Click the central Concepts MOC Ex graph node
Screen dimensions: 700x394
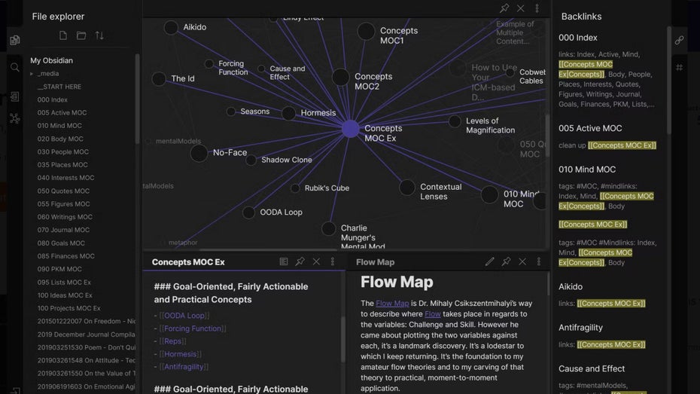[x=350, y=129]
